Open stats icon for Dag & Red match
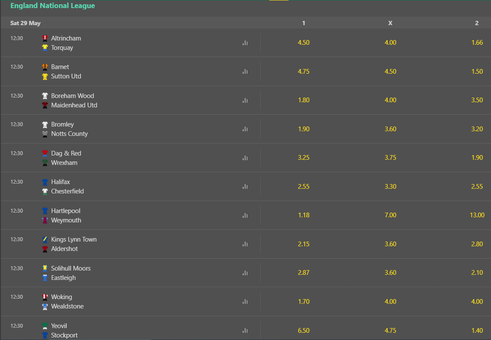Viewport: 491px width, 340px height. pyautogui.click(x=245, y=158)
